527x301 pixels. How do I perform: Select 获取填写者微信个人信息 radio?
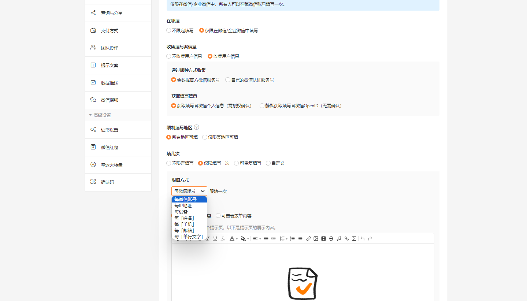click(x=174, y=105)
